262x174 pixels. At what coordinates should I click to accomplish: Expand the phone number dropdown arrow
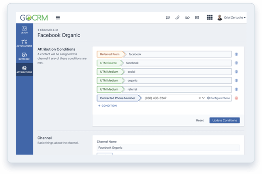click(x=204, y=98)
